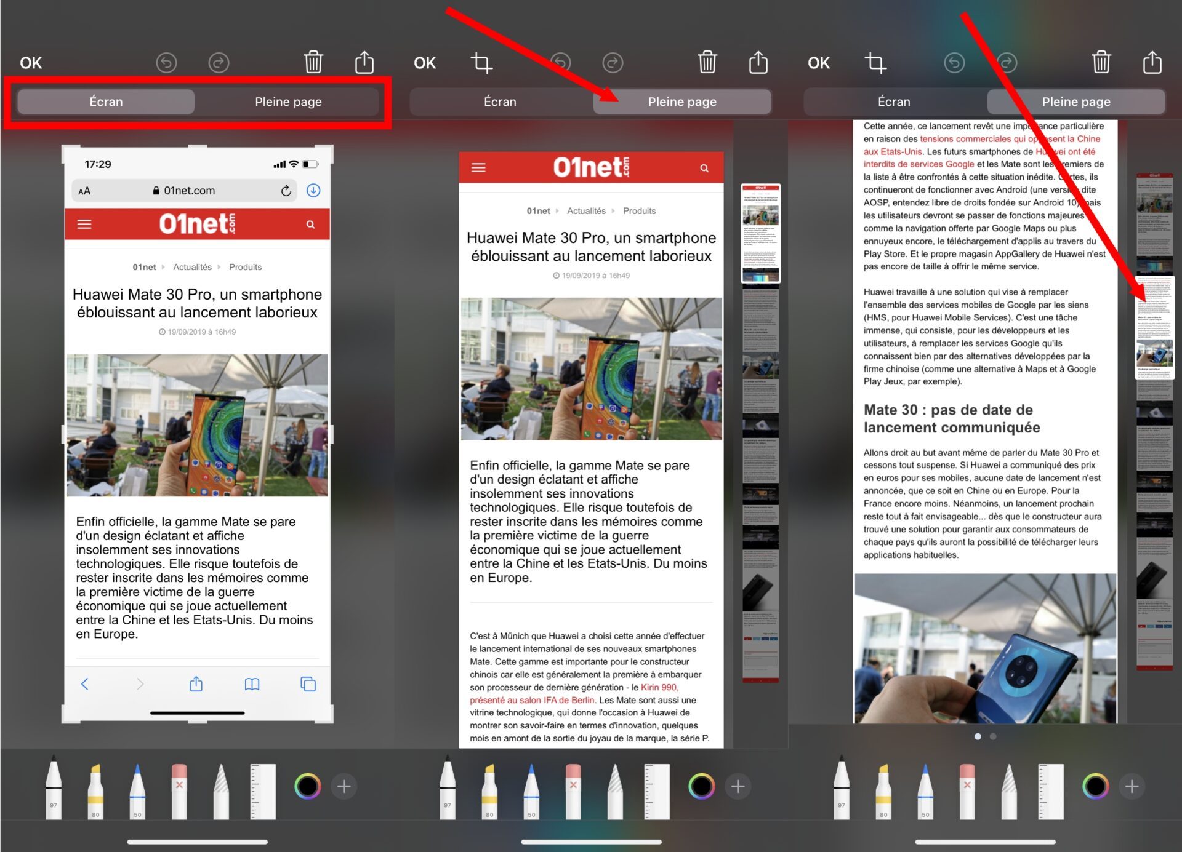Tap OK in the right screenshot editor
The height and width of the screenshot is (852, 1182).
coord(819,63)
